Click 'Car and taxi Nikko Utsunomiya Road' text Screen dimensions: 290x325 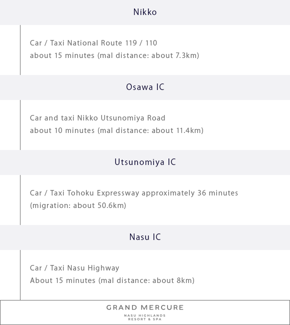pos(97,118)
